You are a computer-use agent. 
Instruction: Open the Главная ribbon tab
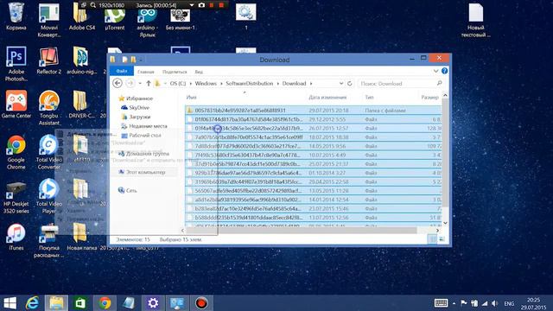[146, 72]
